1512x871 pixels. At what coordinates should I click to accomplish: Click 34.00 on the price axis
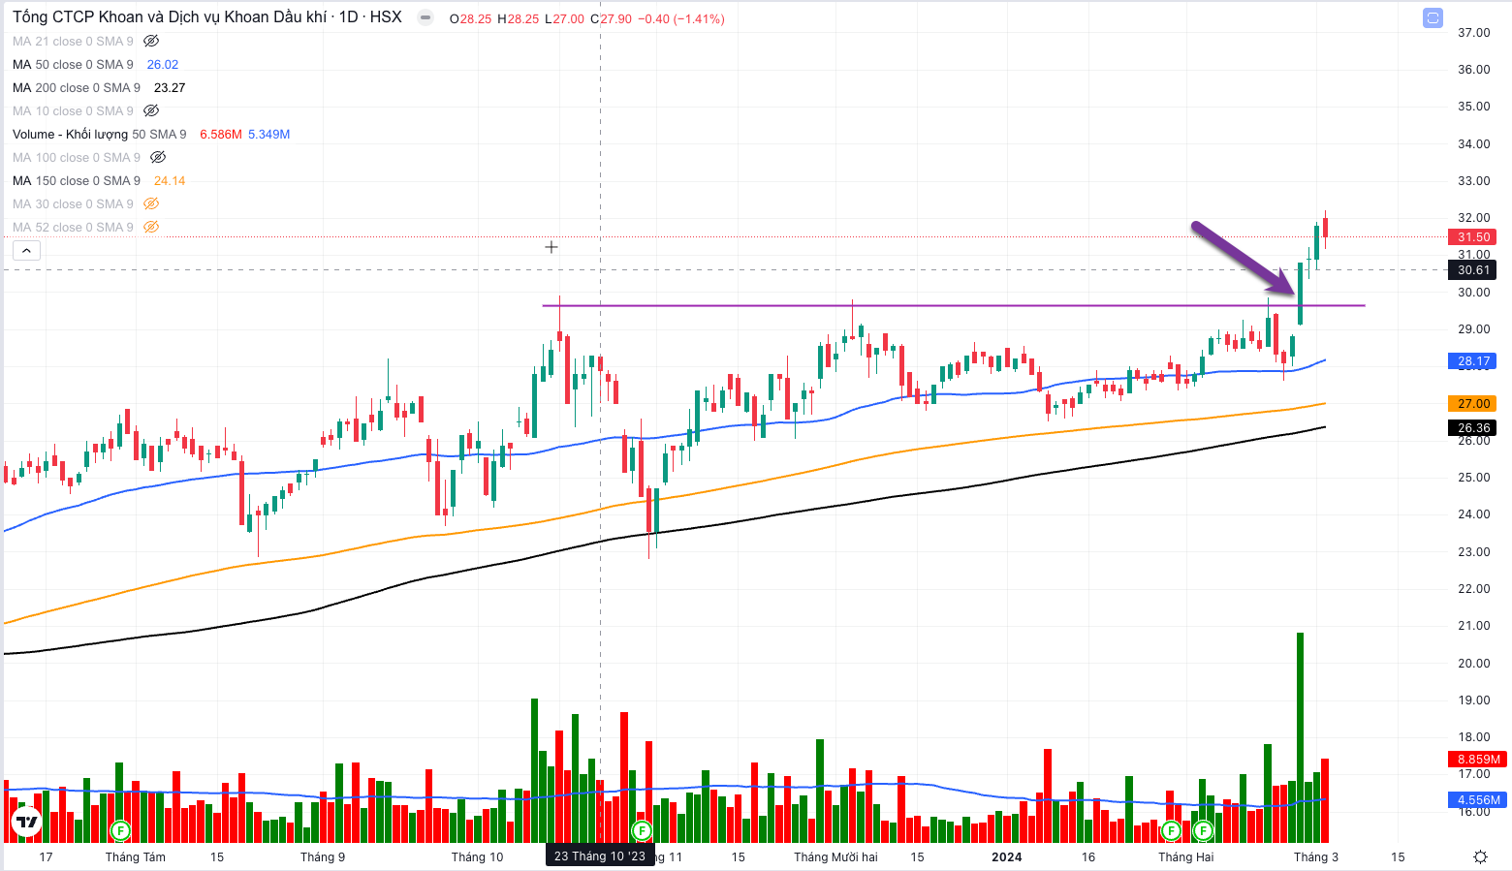tap(1473, 144)
